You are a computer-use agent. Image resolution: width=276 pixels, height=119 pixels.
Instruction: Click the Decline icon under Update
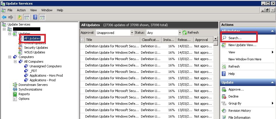224,96
